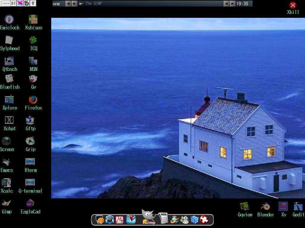Image resolution: width=305 pixels, height=228 pixels.
Task: Launch Firefox from the desktop icons
Action: pos(33,100)
